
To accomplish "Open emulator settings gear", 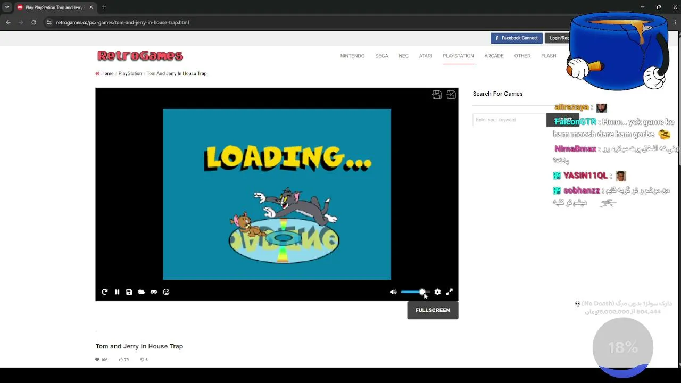I will point(437,292).
